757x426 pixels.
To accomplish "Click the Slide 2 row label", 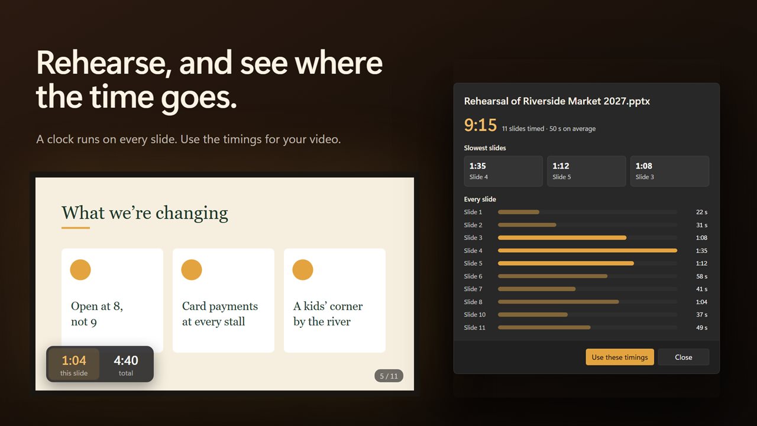I will 473,225.
